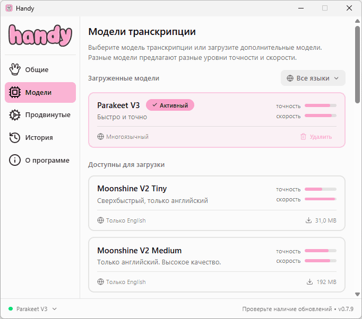Open the Продвинутые settings section
The height and width of the screenshot is (319, 362).
point(48,115)
